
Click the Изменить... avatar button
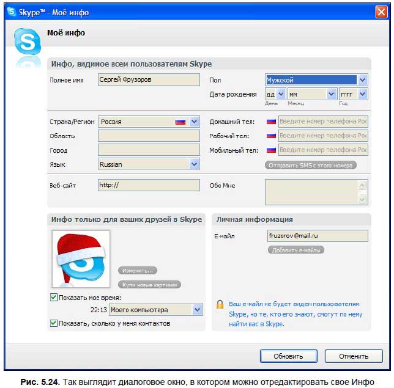click(x=138, y=271)
